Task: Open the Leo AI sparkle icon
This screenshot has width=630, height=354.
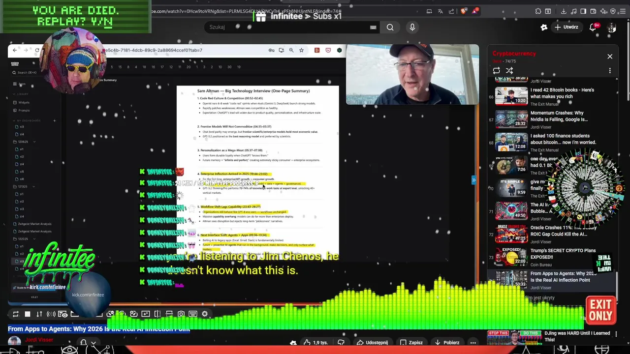Action: pyautogui.click(x=603, y=11)
